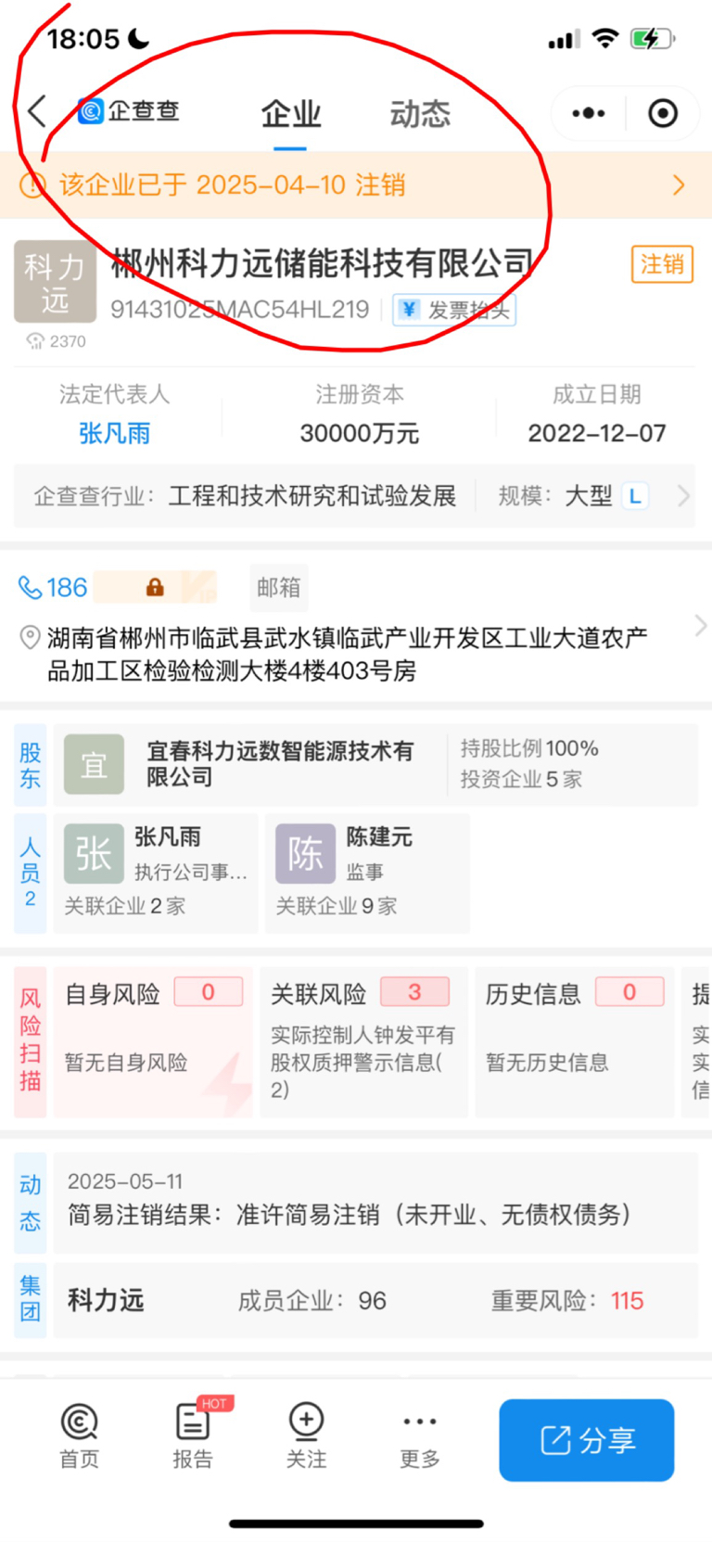Open legal representative 张凡雨 link
This screenshot has width=712, height=1543.
tap(114, 433)
